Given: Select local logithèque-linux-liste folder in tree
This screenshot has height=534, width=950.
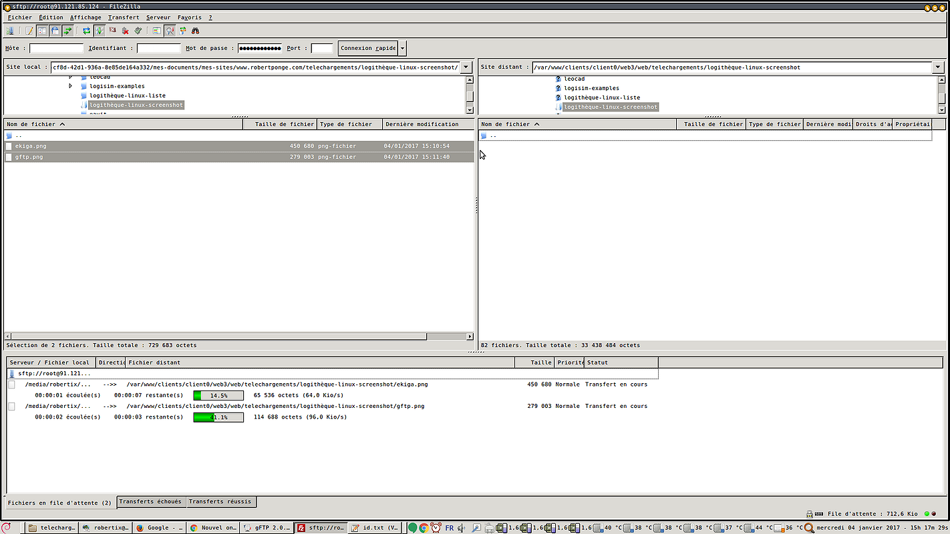Looking at the screenshot, I should click(128, 95).
